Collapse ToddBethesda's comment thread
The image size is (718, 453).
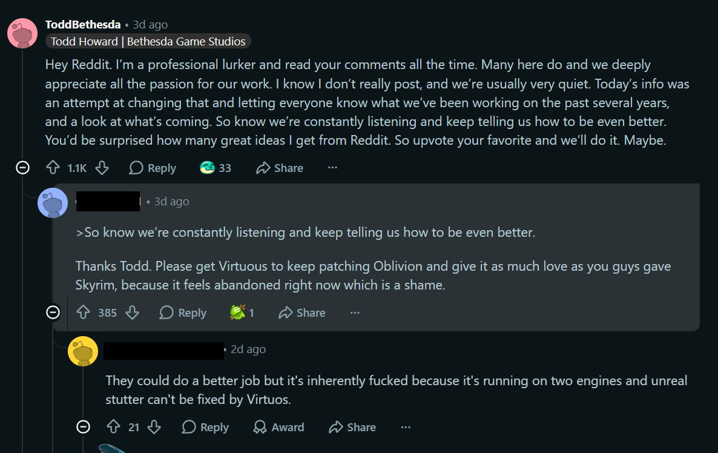[x=22, y=168]
